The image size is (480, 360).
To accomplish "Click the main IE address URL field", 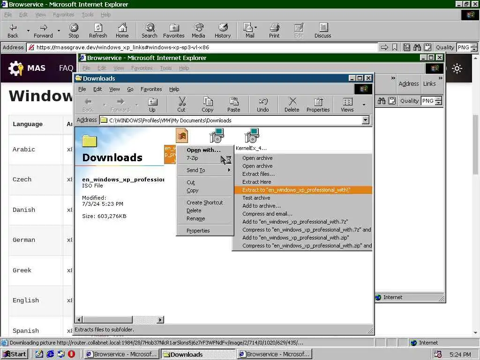I will (202, 47).
